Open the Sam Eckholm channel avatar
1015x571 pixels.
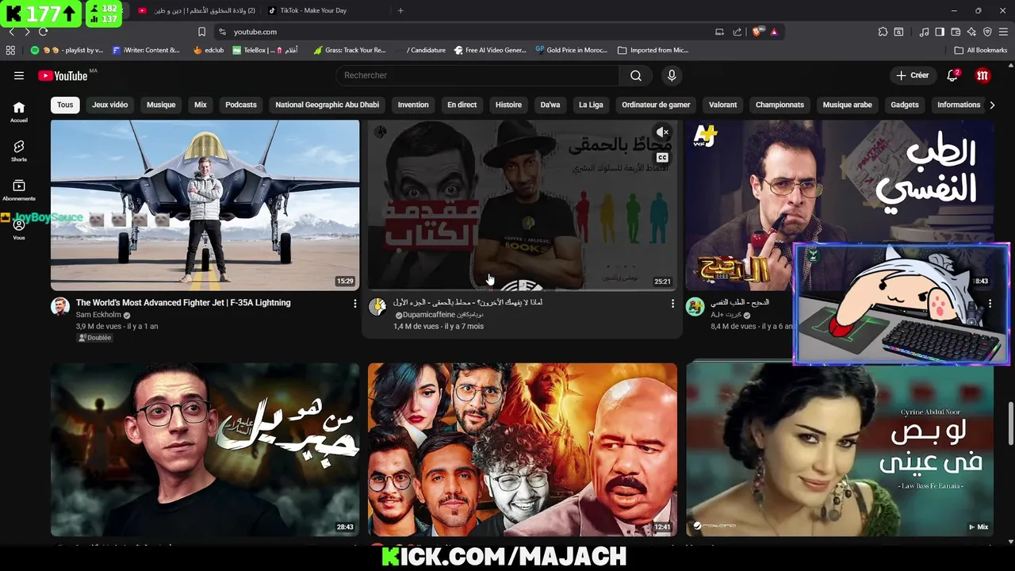coord(60,307)
